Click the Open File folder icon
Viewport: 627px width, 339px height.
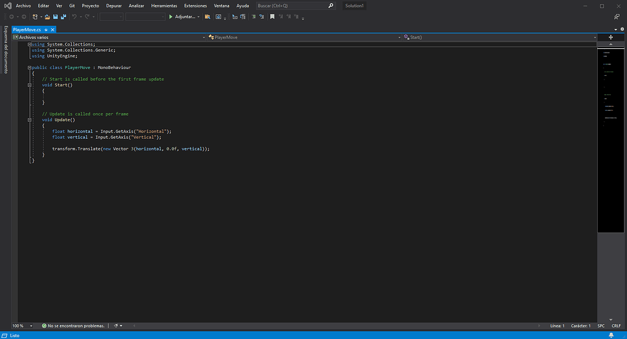coord(47,17)
